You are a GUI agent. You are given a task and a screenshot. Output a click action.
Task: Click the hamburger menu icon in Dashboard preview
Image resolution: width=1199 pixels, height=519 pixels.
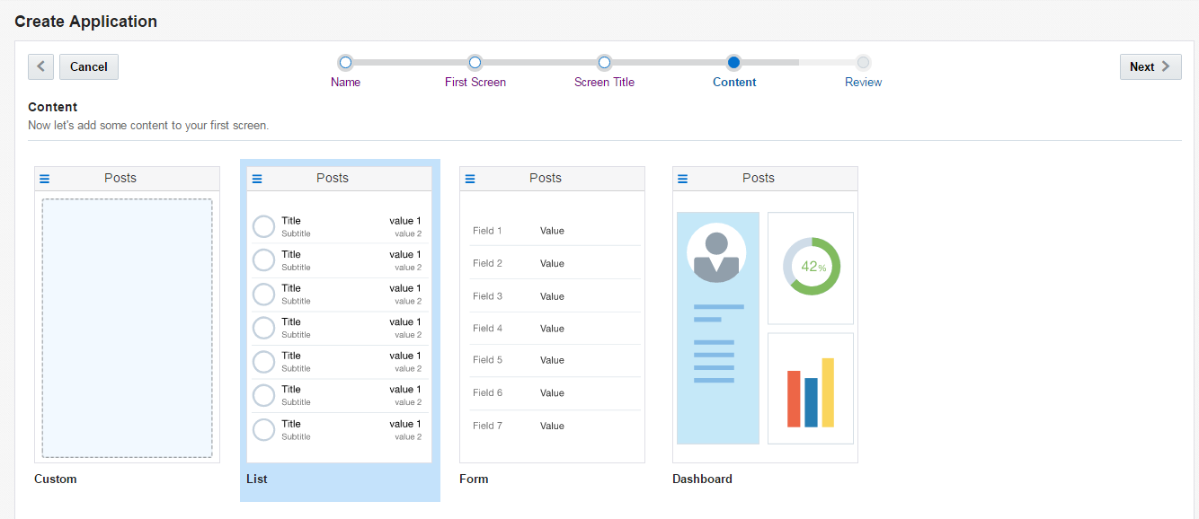(682, 179)
